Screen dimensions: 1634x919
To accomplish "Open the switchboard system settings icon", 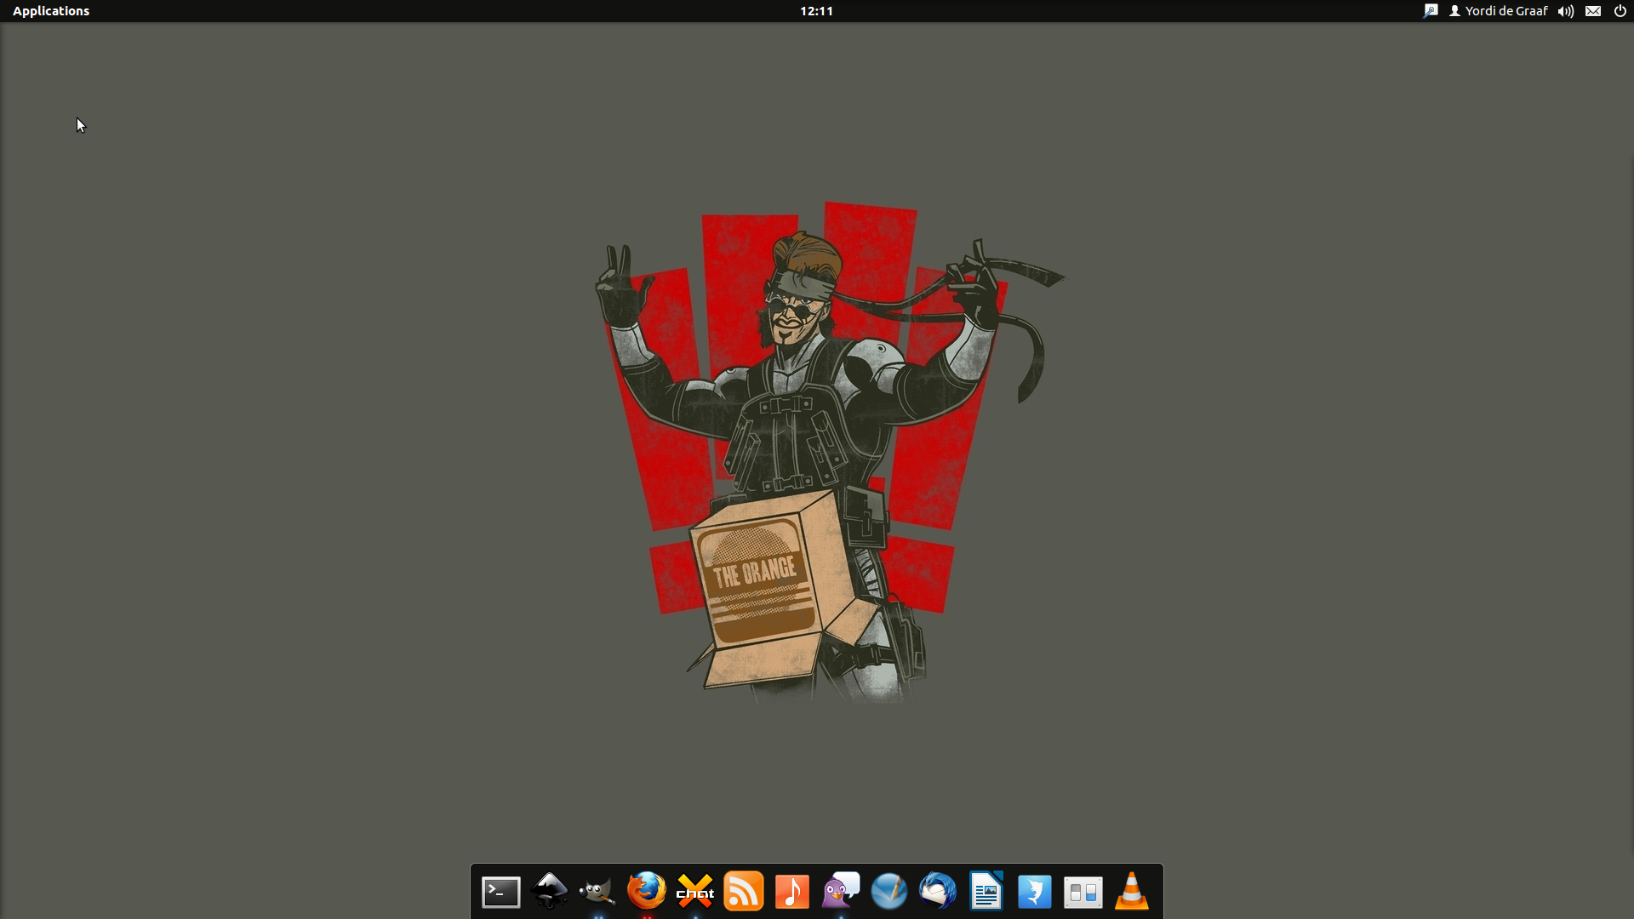I will tap(1083, 893).
